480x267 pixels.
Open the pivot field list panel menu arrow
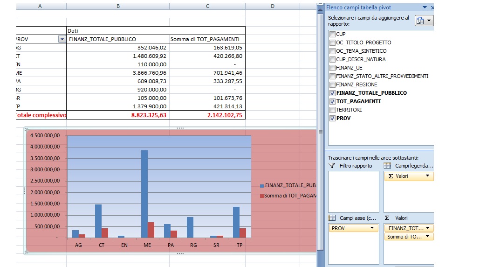coord(425,7)
